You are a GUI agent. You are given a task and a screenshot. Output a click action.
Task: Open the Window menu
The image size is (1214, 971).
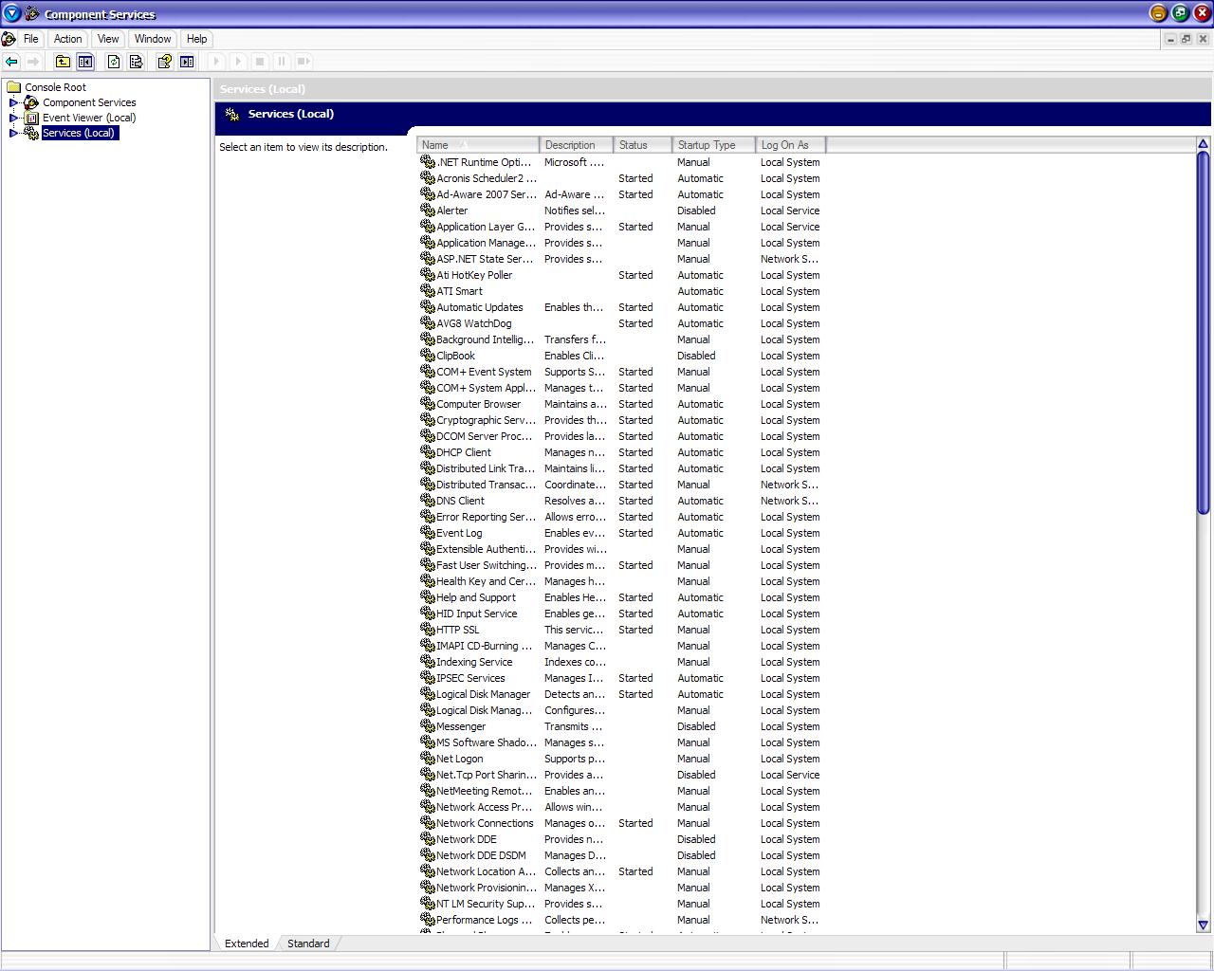tap(153, 39)
